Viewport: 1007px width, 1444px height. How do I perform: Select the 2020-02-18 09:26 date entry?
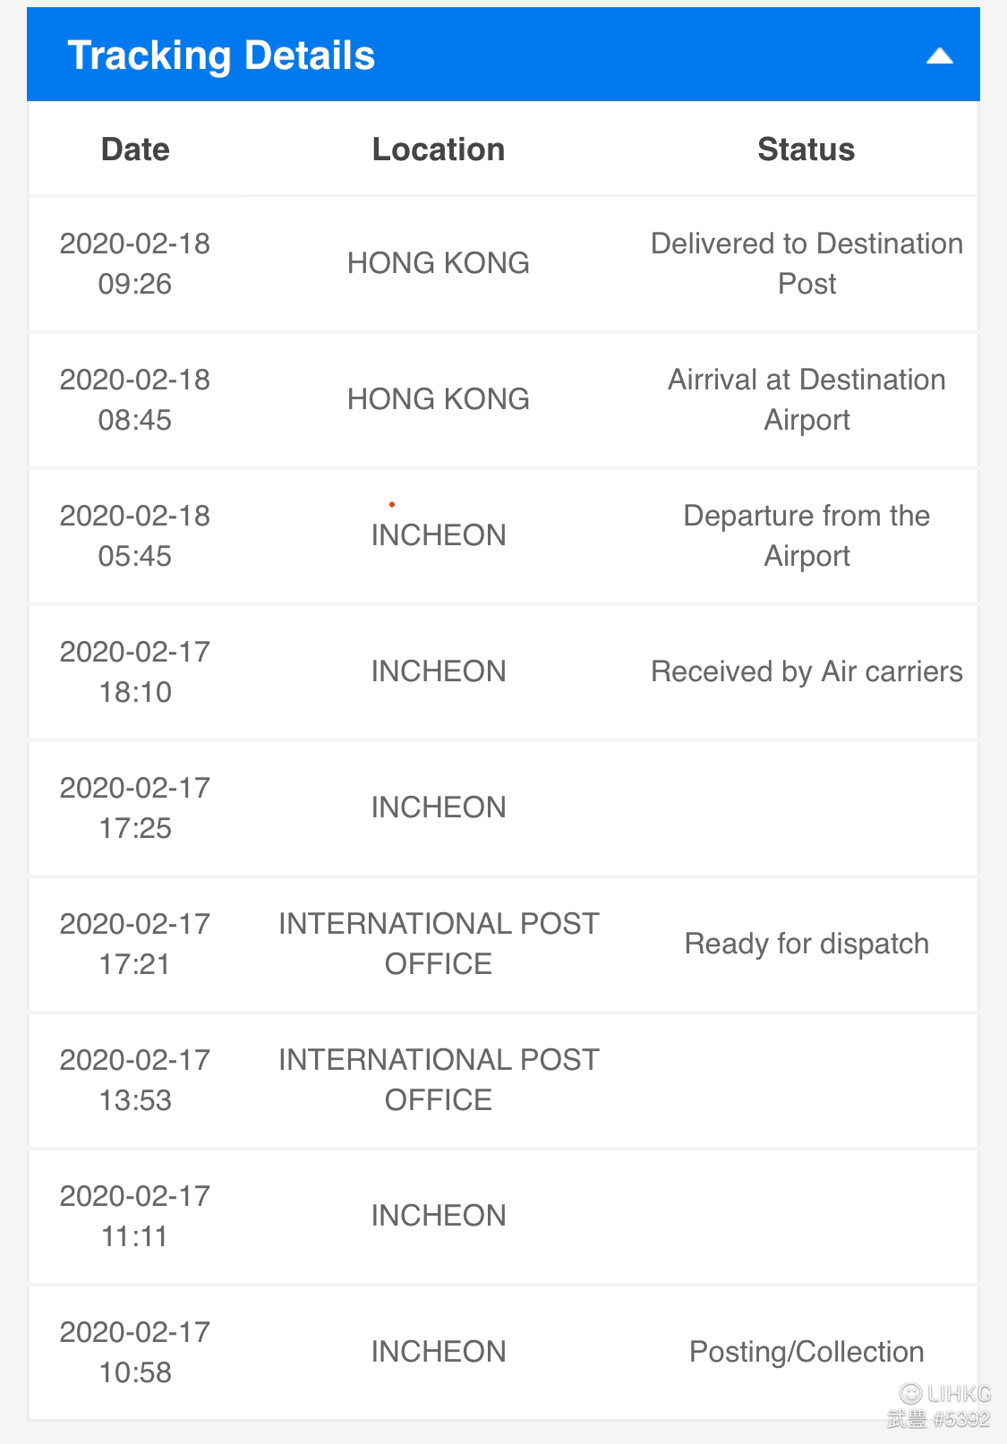[135, 263]
